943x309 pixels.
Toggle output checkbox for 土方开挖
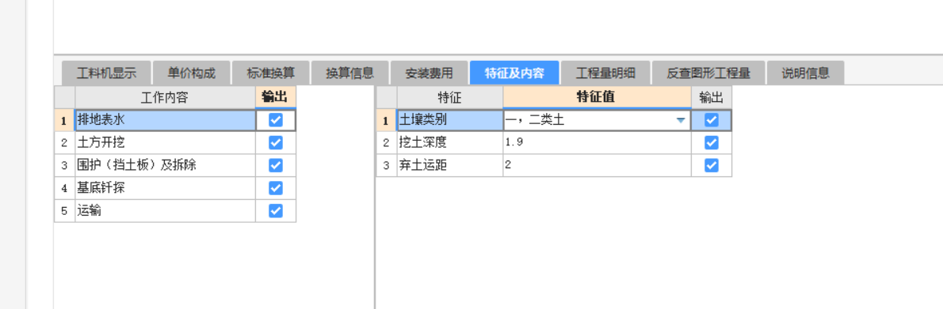[x=276, y=143]
